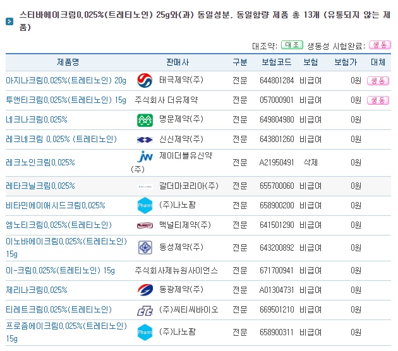This screenshot has width=398, height=351.
Task: Open 이-크림0.025%(트레티노인) 15g link
Action: pyautogui.click(x=61, y=270)
